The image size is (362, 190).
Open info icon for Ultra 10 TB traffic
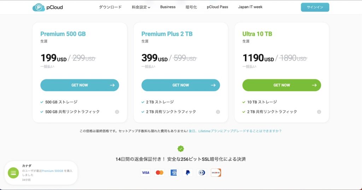click(x=319, y=112)
